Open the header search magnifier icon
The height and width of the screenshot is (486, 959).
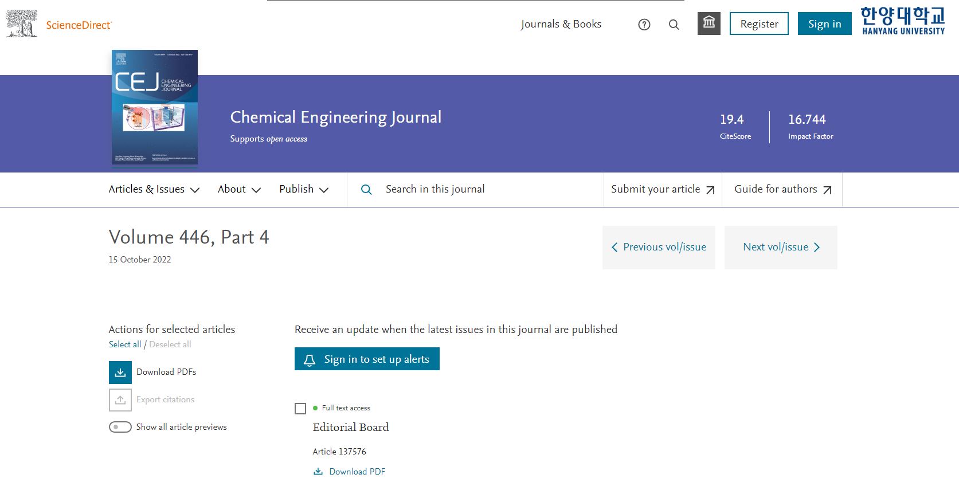pos(674,24)
